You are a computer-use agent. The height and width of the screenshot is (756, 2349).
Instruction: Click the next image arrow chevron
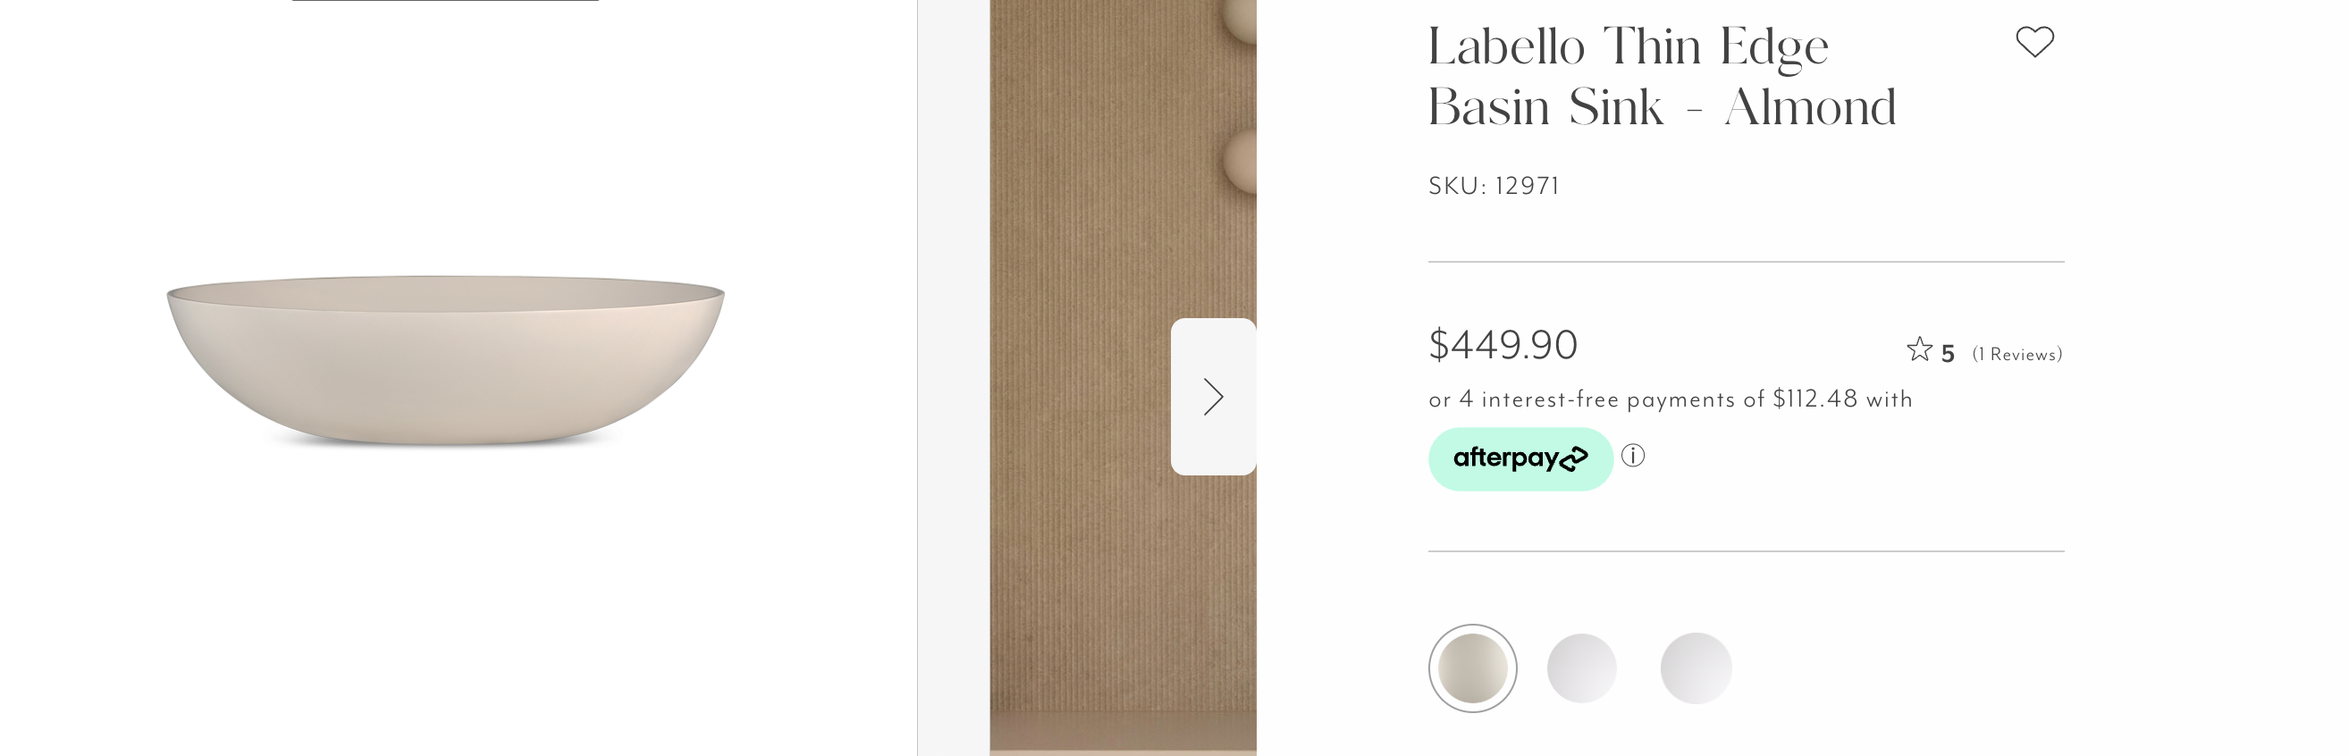pos(1213,397)
